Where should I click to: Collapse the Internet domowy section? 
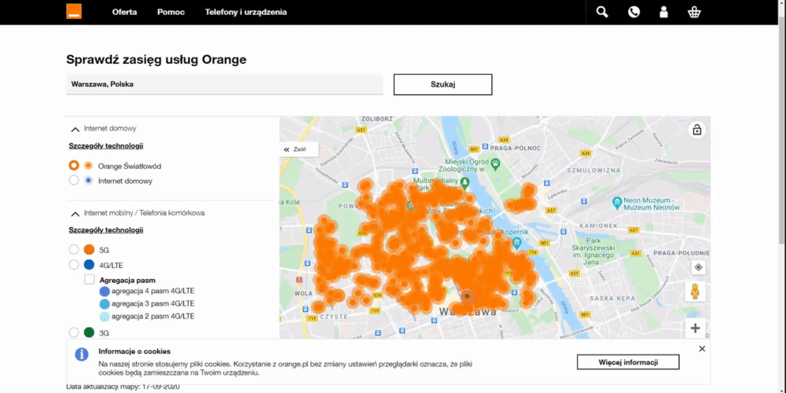(x=75, y=129)
